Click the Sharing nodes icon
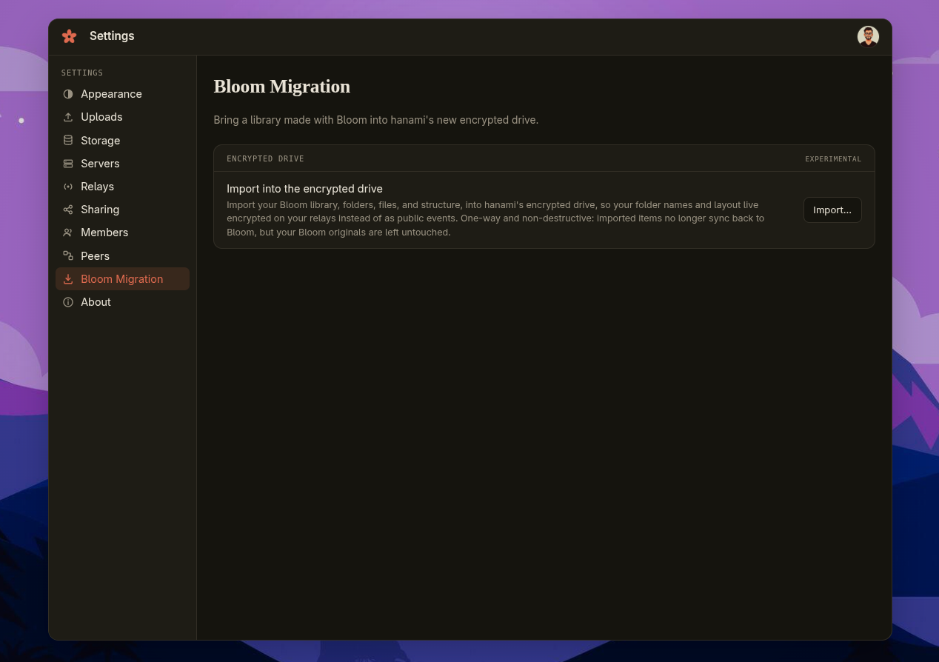This screenshot has height=662, width=939. click(x=68, y=210)
